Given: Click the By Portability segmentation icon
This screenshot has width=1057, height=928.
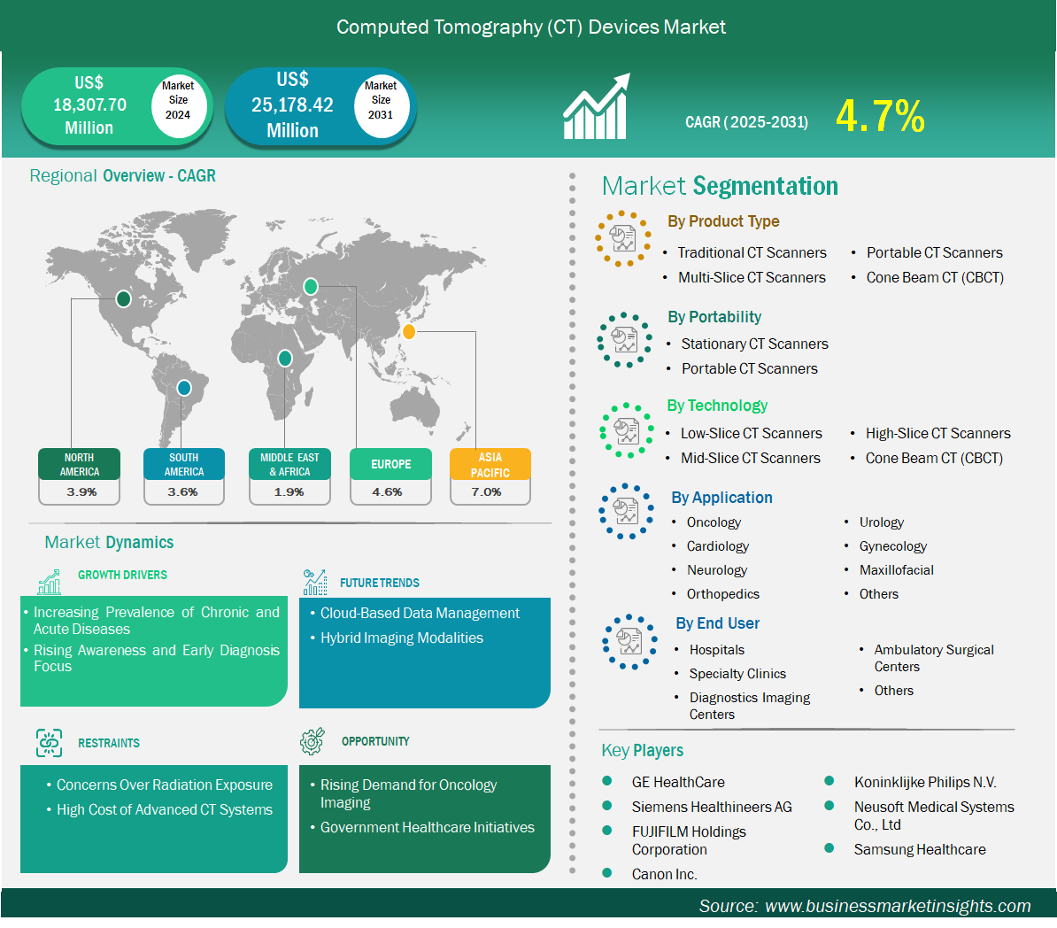Looking at the screenshot, I should 624,340.
